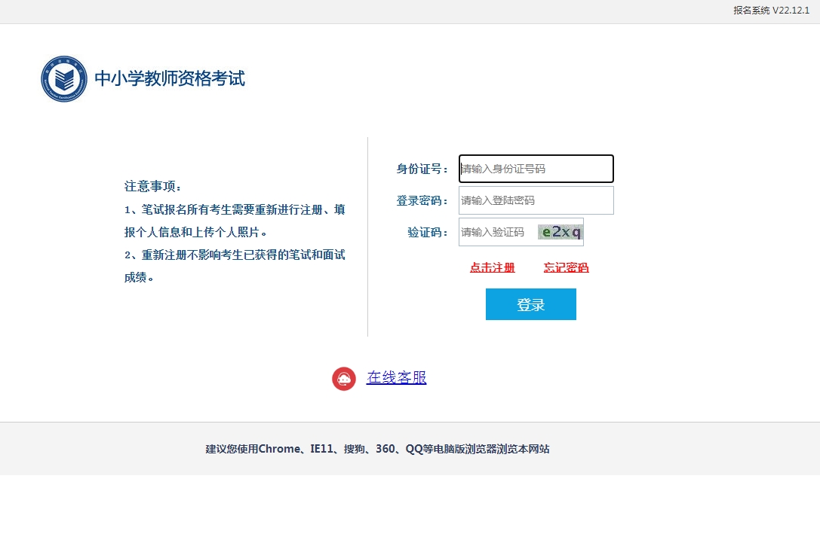Click the 身份证号 ID number input field

536,168
